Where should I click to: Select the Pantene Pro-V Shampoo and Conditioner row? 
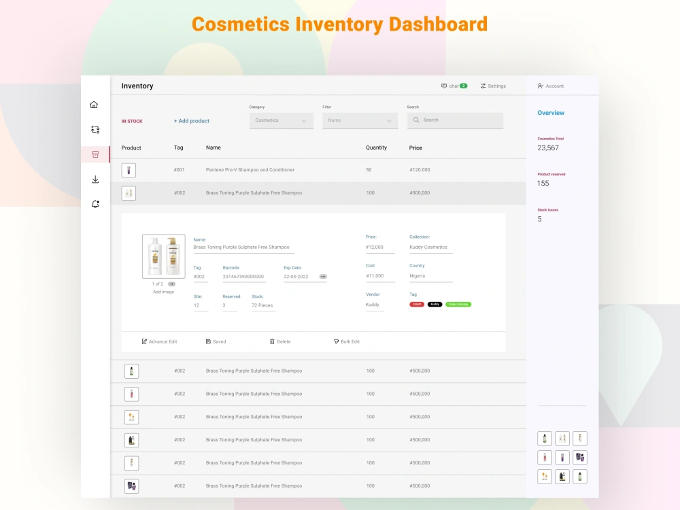point(318,170)
